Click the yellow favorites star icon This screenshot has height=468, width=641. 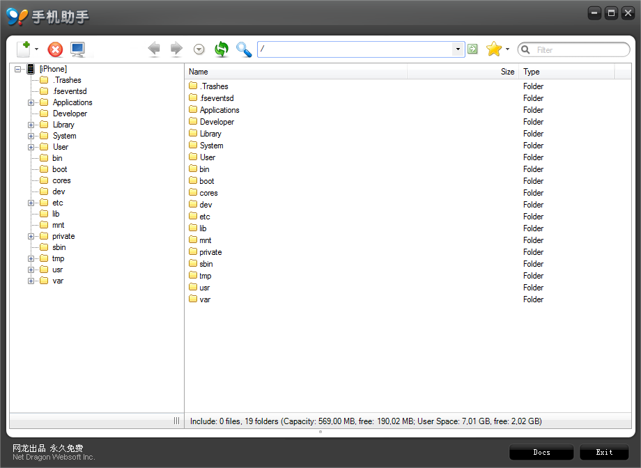click(x=494, y=49)
